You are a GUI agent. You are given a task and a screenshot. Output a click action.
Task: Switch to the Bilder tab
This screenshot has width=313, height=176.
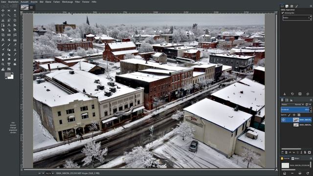point(295,158)
